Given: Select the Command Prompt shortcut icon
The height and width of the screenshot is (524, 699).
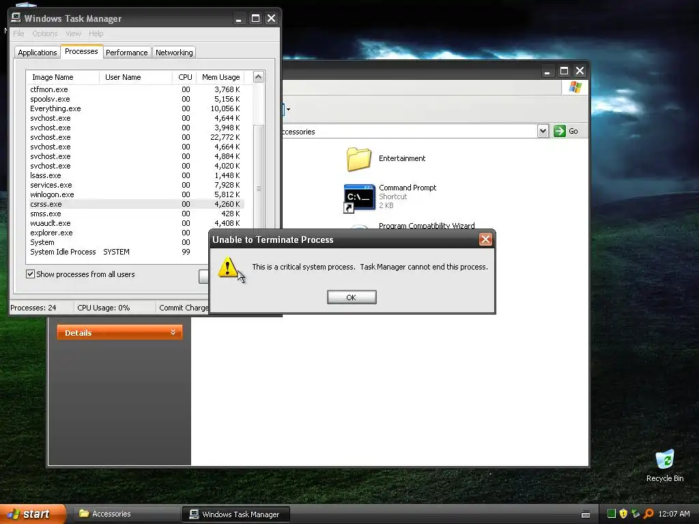Looking at the screenshot, I should [x=359, y=199].
